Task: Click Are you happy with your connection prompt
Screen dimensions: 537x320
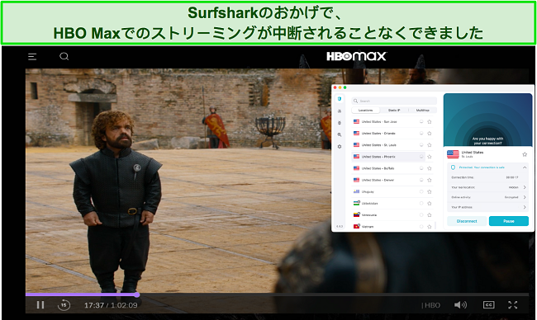Action: click(487, 141)
